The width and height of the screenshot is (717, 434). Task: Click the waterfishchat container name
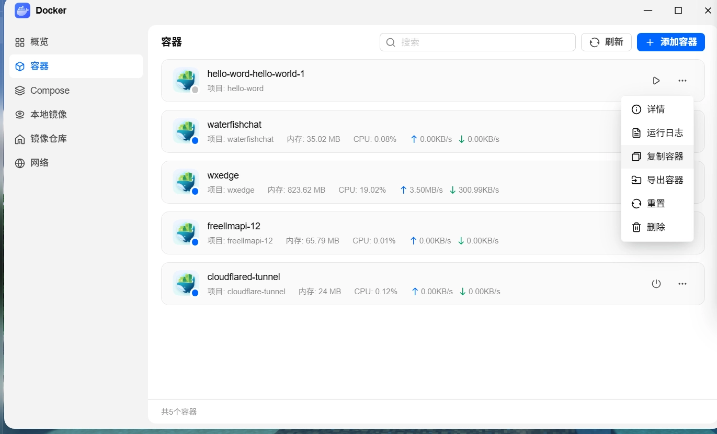(234, 125)
